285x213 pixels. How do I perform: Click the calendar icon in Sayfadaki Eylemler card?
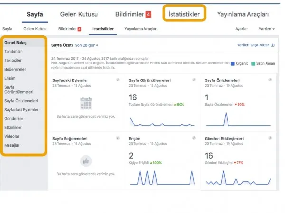86,103
